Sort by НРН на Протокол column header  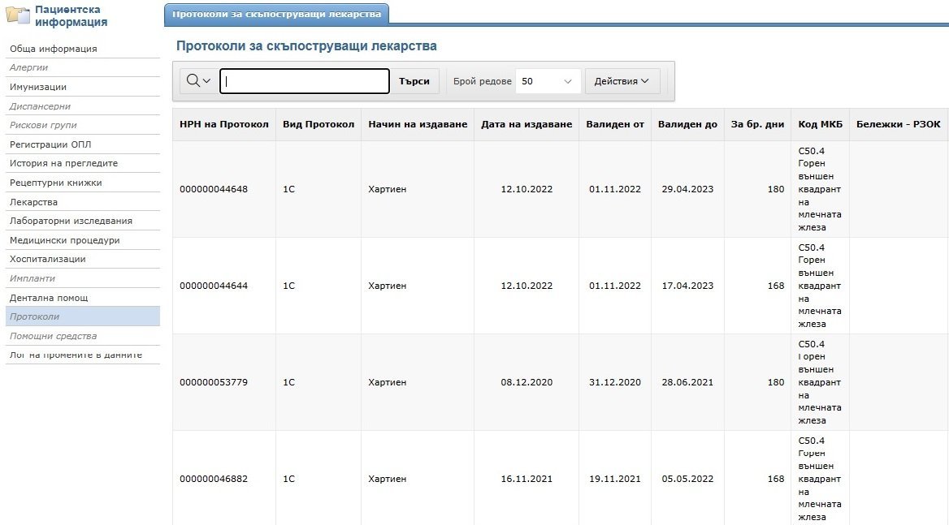click(x=223, y=124)
